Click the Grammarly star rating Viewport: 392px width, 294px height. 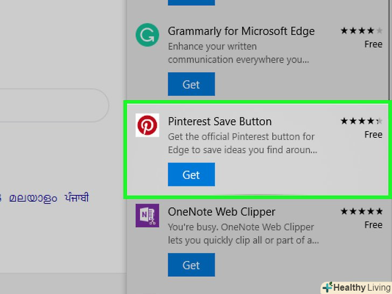coord(361,31)
